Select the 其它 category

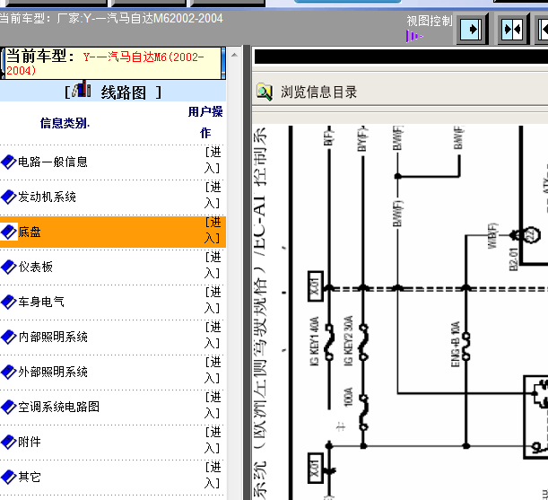30,477
